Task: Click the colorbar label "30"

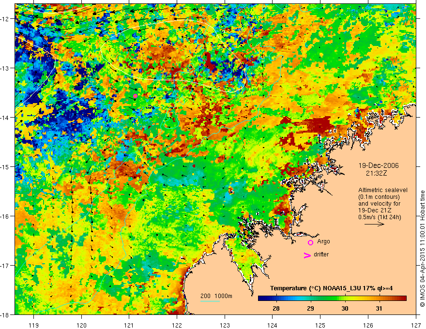Action: click(x=345, y=308)
